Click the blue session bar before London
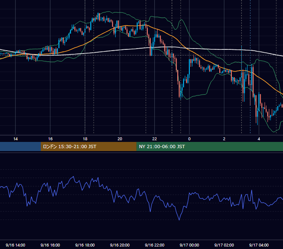 pos(20,146)
